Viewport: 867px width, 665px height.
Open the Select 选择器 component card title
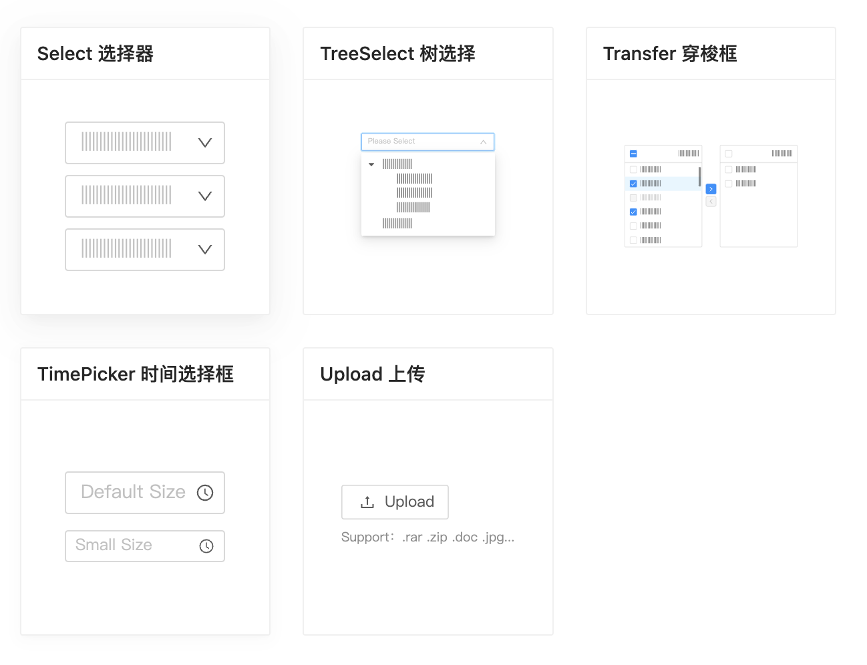coord(96,53)
